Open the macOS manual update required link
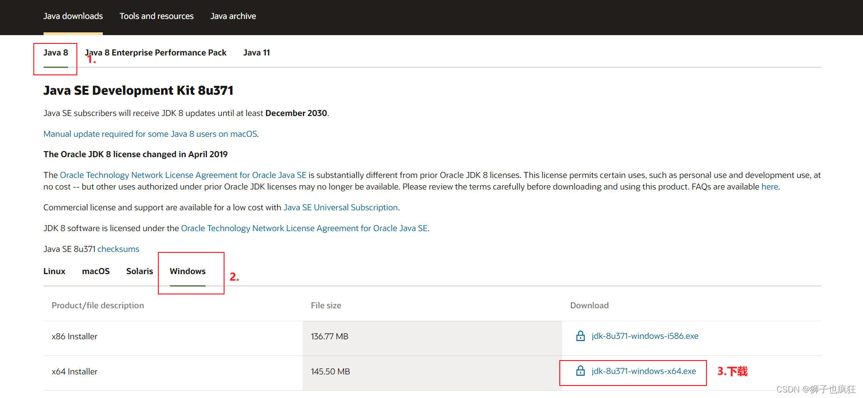The image size is (863, 398). [x=150, y=134]
